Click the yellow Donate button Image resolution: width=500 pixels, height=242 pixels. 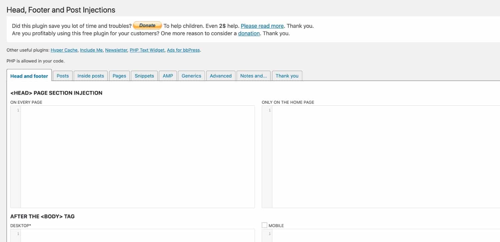tap(147, 26)
